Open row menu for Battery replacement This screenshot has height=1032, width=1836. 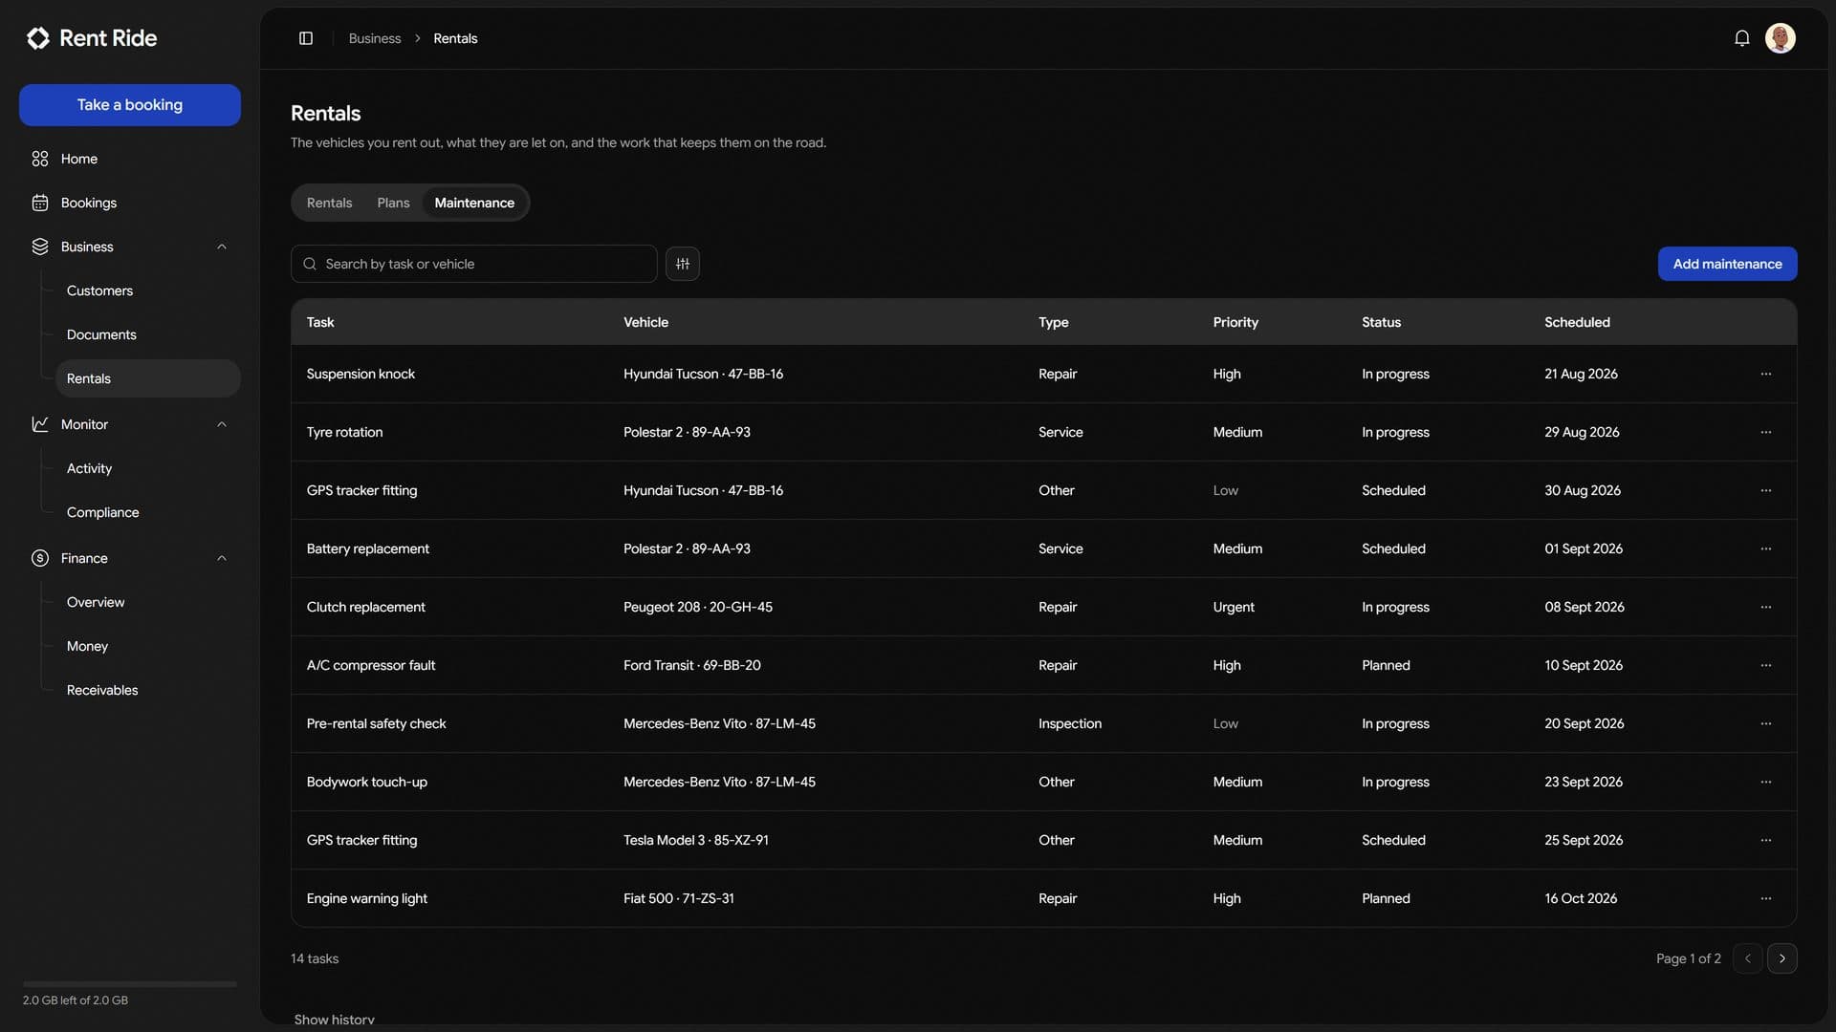1765,548
